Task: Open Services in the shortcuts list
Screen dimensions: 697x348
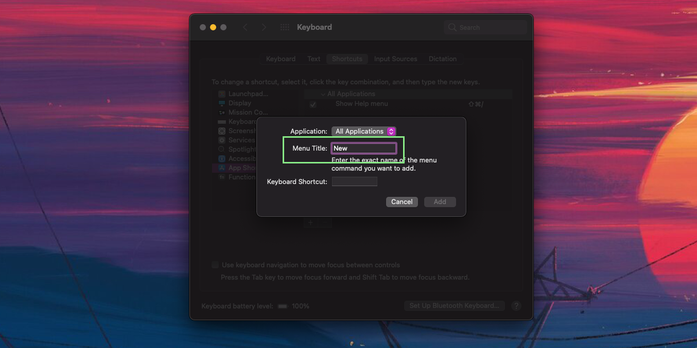Action: tap(240, 140)
